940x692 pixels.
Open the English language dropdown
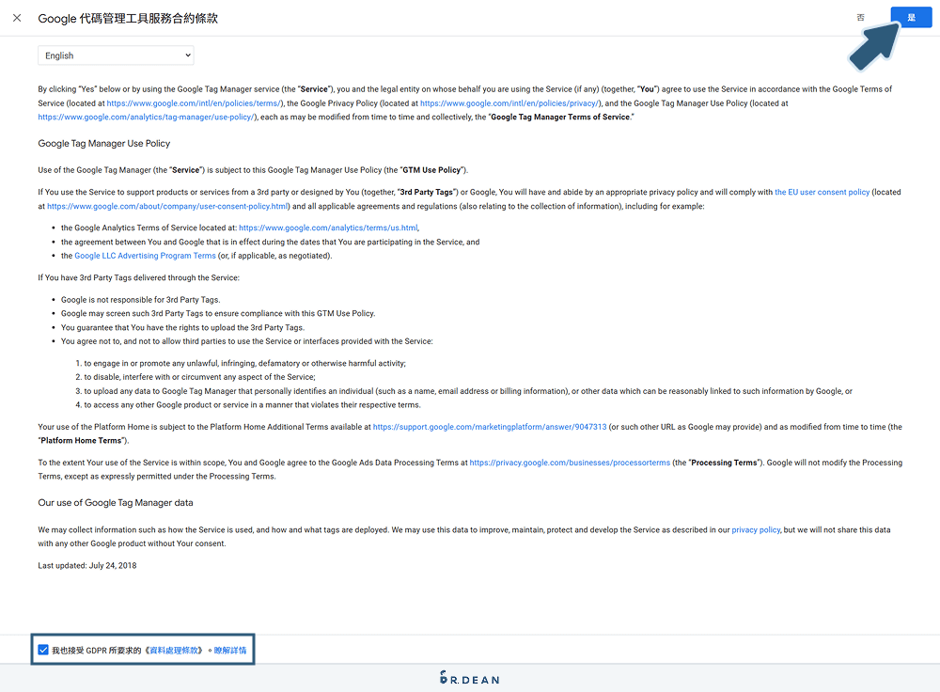tap(115, 55)
